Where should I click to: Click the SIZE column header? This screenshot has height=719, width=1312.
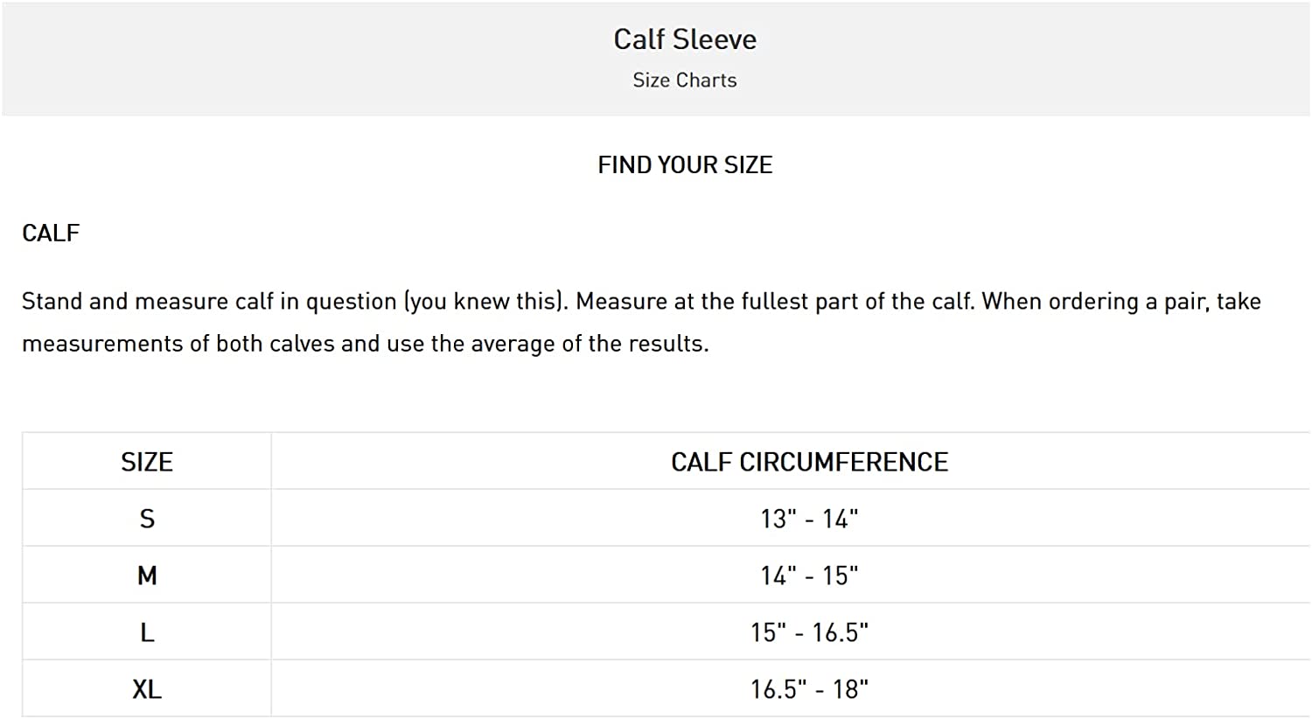(147, 462)
